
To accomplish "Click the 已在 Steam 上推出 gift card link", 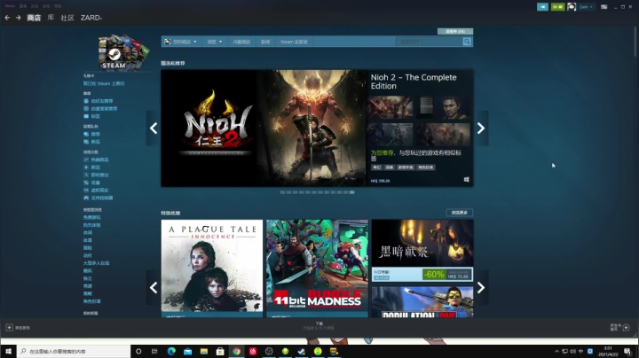I will pos(104,83).
